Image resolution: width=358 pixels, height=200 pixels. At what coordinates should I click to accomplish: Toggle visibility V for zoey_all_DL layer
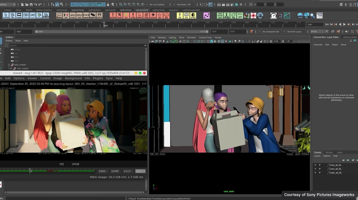[315, 173]
